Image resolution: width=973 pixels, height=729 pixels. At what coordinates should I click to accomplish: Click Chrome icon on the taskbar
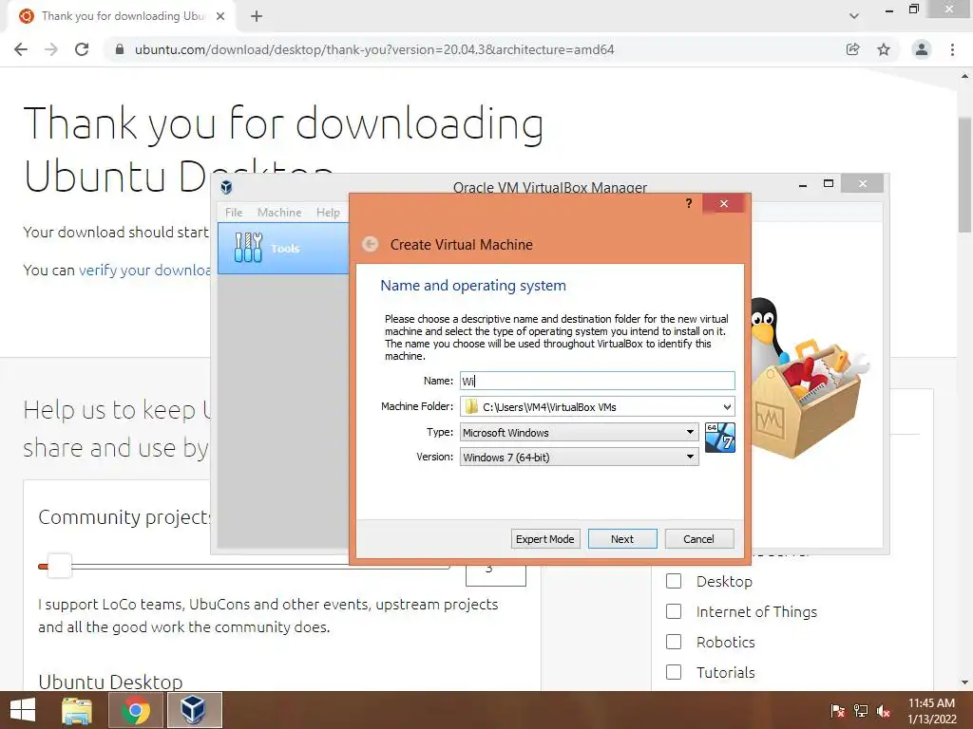136,710
